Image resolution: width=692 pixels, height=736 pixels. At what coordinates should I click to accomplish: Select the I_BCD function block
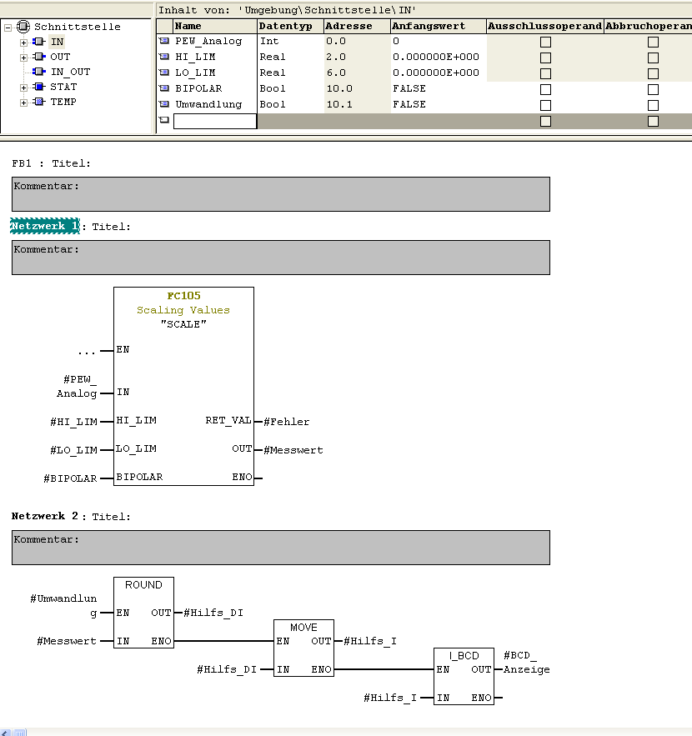coord(464,676)
